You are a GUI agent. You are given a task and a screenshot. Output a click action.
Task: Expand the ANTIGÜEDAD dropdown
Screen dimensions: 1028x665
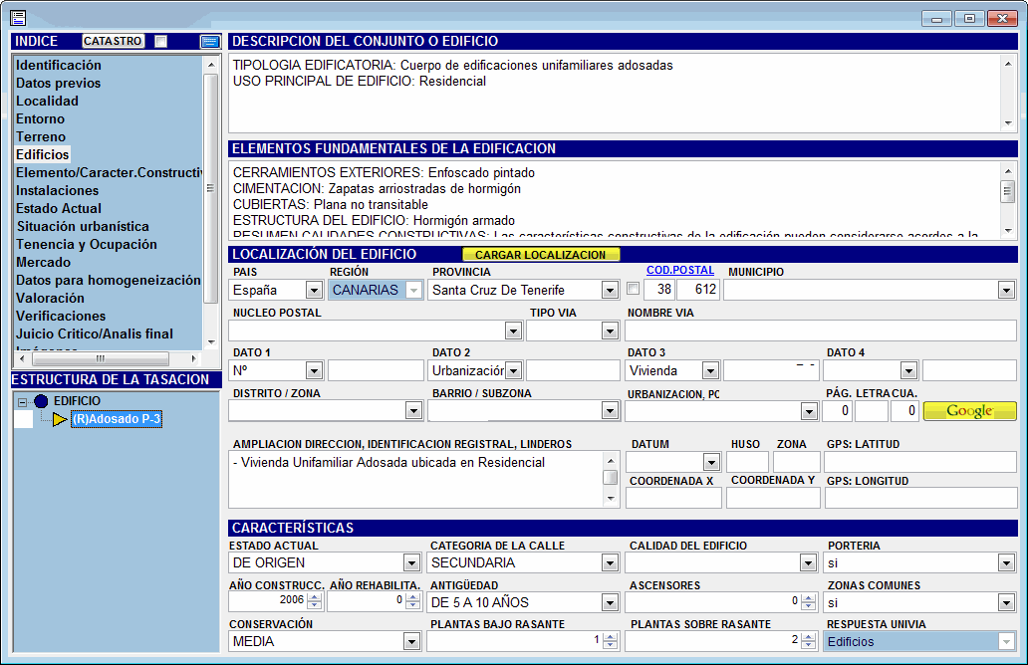[610, 602]
